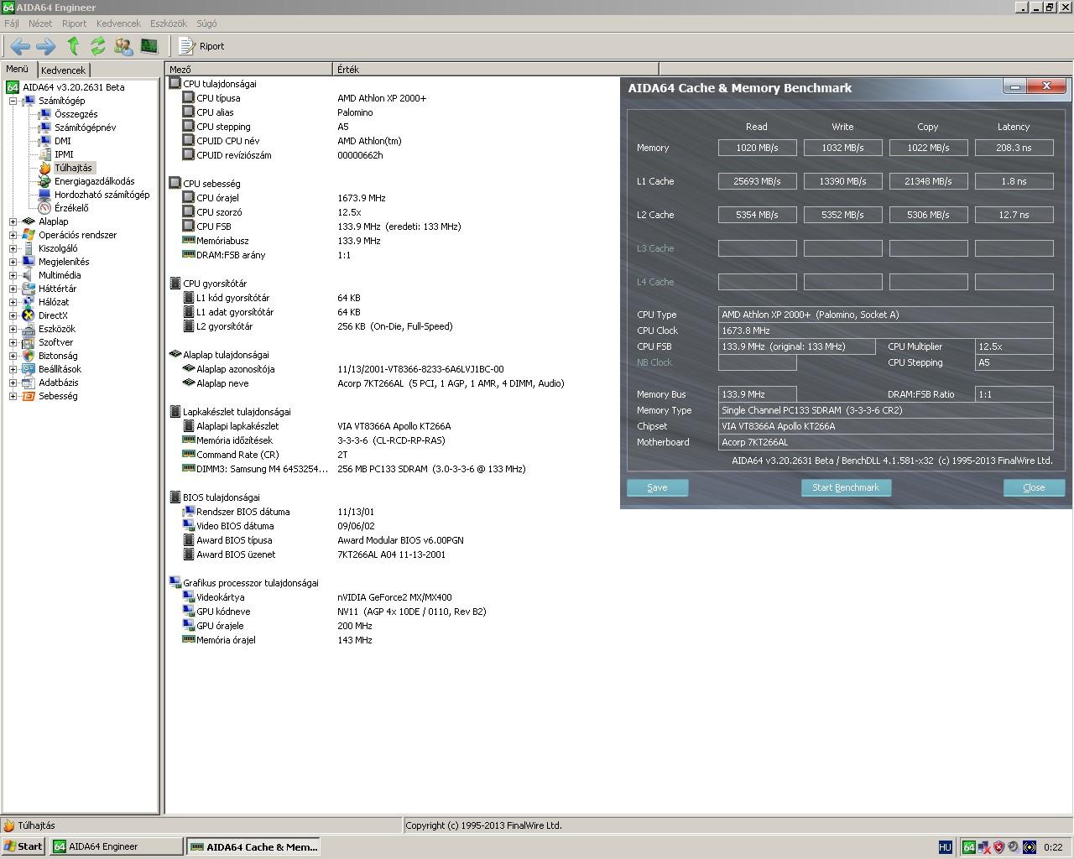Expand the Hálózat tree node

coord(13,302)
